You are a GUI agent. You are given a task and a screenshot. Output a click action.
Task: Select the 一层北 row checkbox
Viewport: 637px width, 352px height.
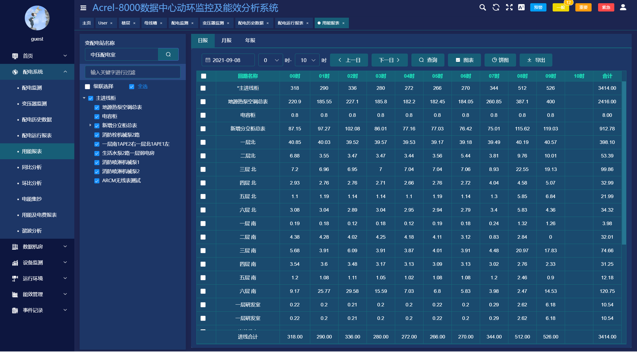click(x=203, y=142)
